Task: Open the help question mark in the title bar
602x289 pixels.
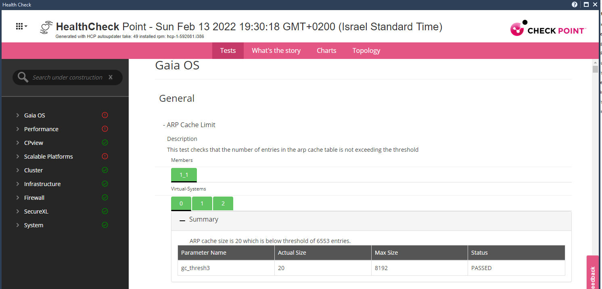Action: click(x=574, y=4)
